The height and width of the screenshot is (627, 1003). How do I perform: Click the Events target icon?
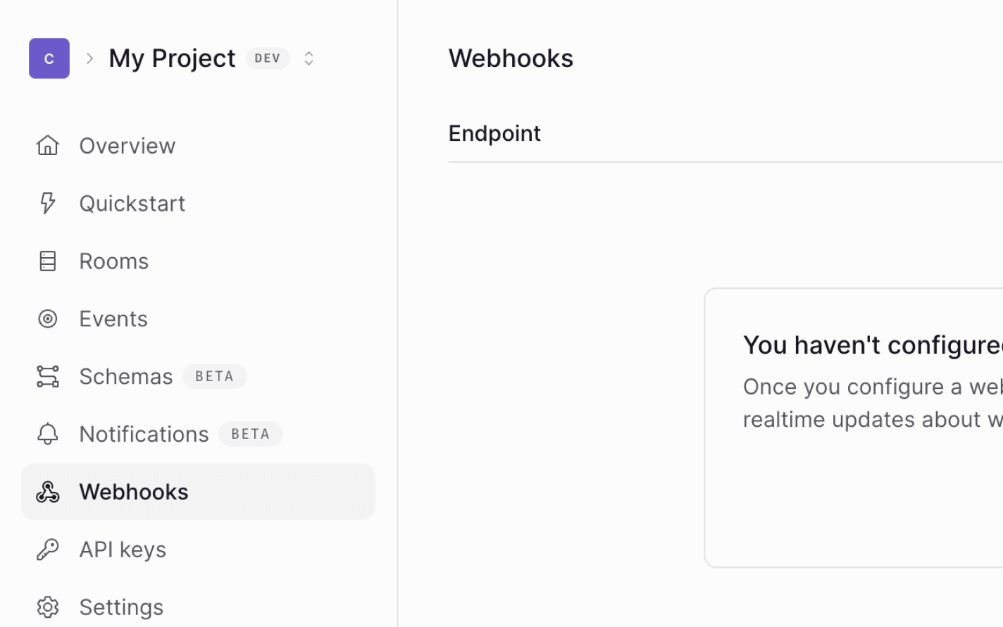pos(47,318)
